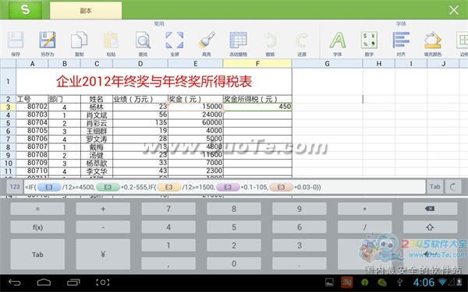This screenshot has height=292, width=468.
Task: Open the Font (字体) settings icon
Action: pyautogui.click(x=338, y=40)
